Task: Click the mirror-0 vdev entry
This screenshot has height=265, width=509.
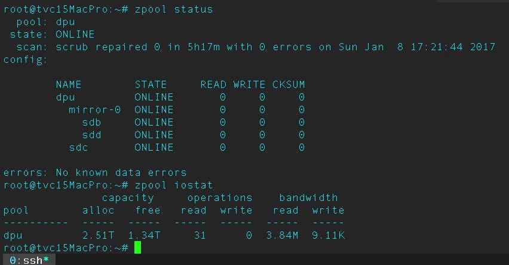Action: tap(94, 109)
